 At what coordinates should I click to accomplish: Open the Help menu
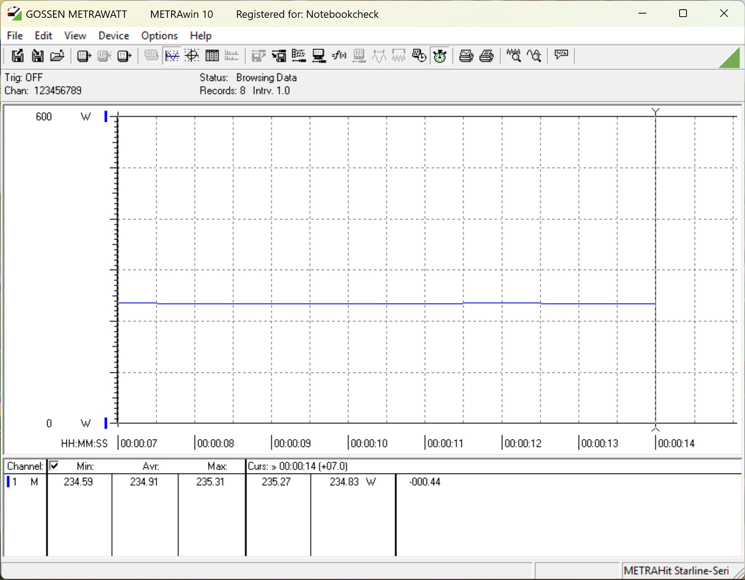pyautogui.click(x=200, y=36)
